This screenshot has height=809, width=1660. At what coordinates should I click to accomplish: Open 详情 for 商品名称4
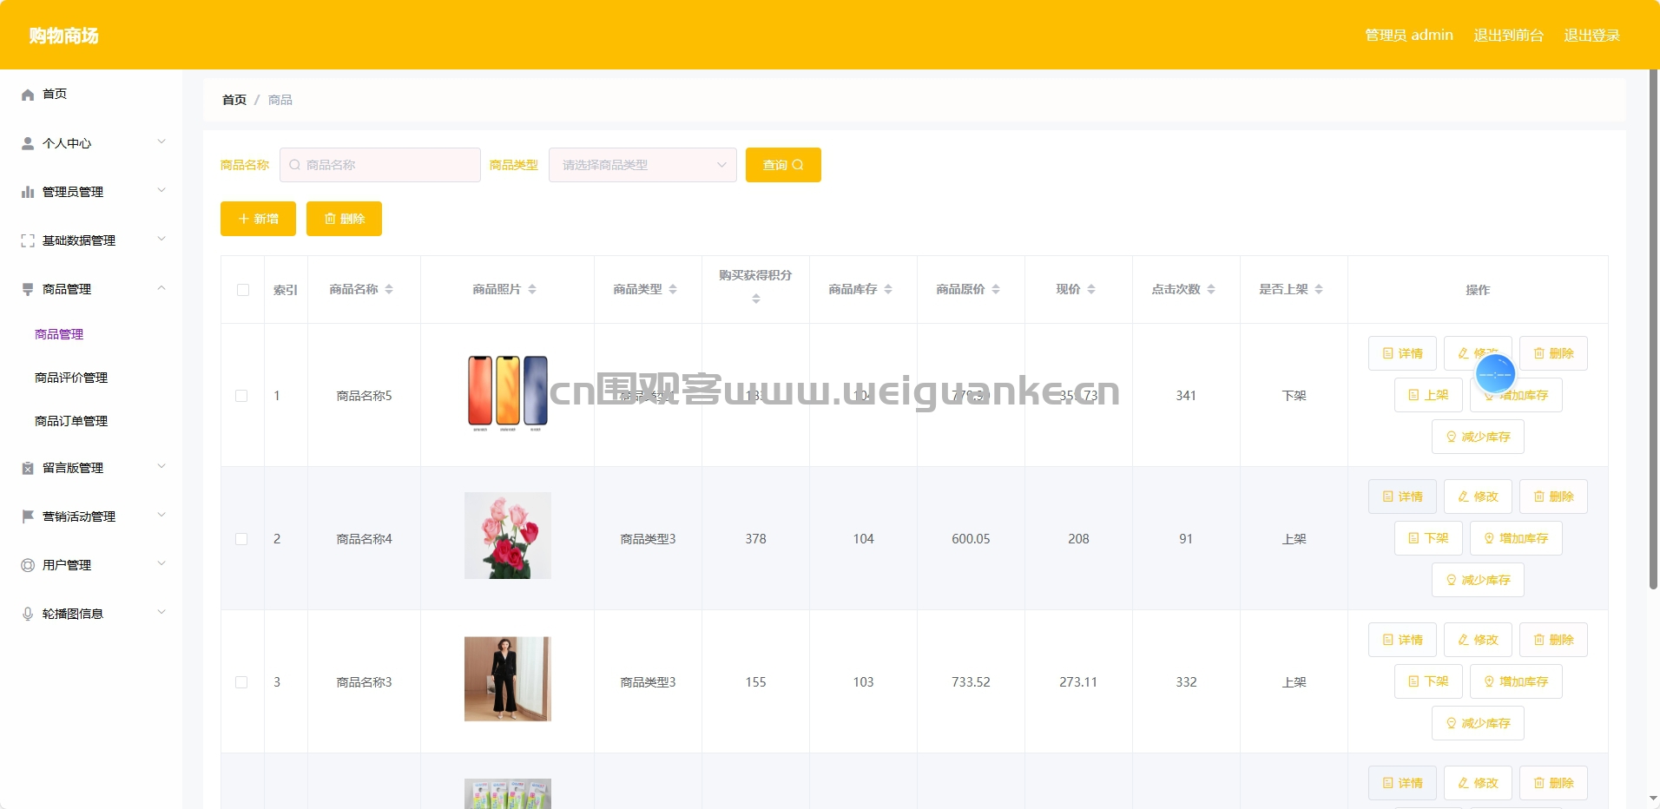pyautogui.click(x=1402, y=497)
